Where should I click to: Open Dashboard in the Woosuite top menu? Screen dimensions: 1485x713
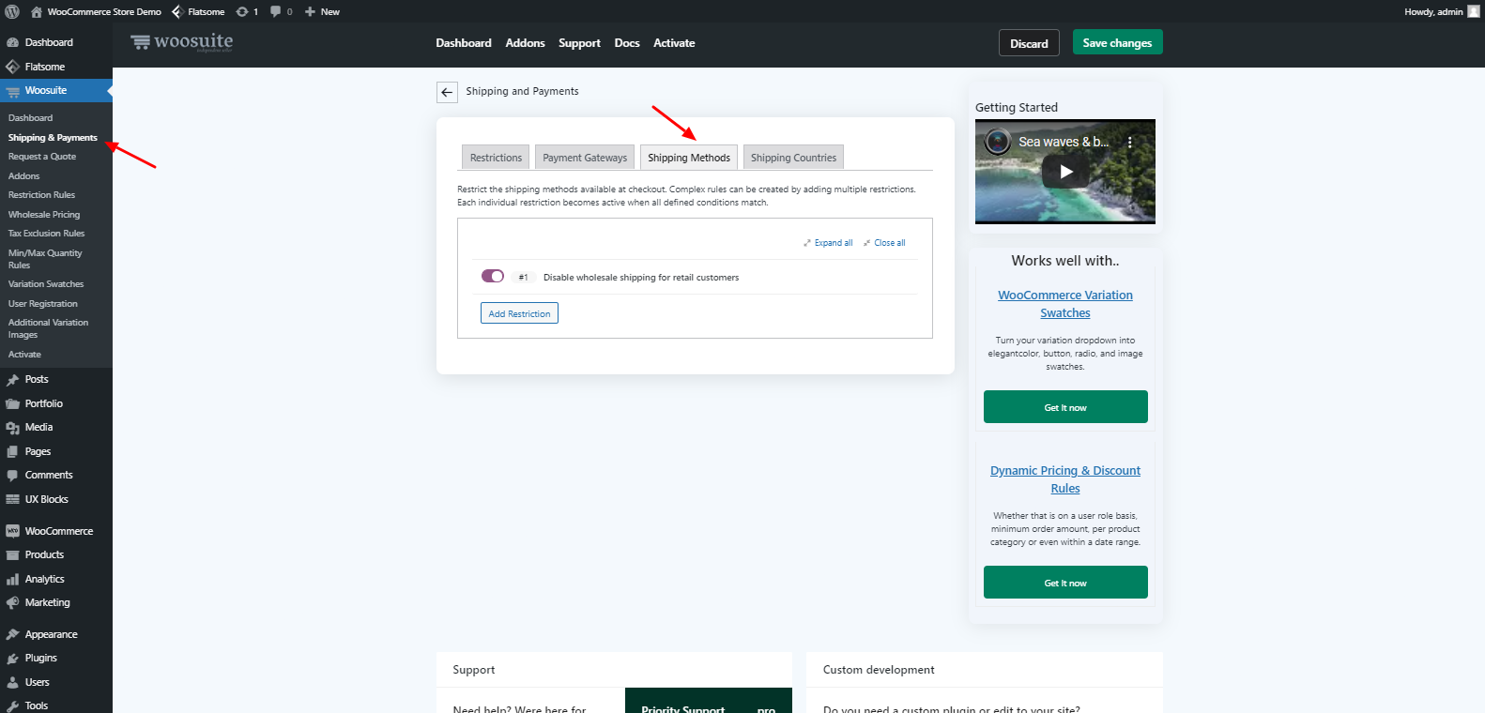[x=464, y=43]
